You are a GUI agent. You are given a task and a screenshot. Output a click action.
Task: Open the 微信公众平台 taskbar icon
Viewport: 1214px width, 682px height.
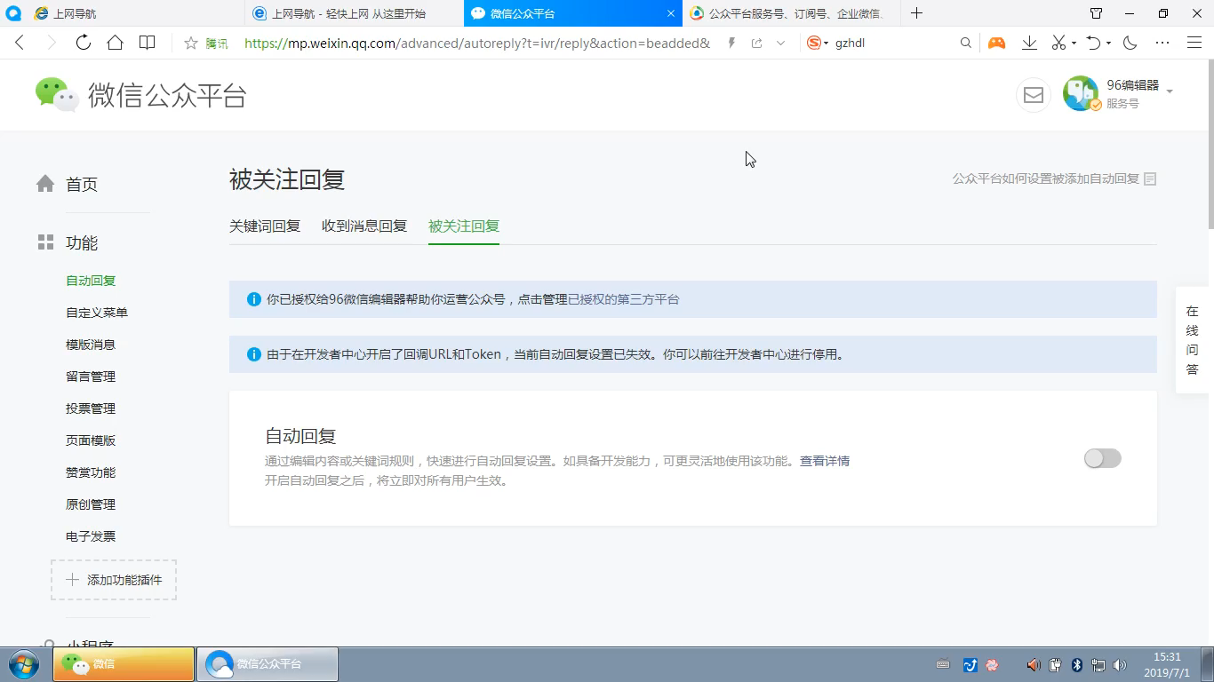(268, 663)
